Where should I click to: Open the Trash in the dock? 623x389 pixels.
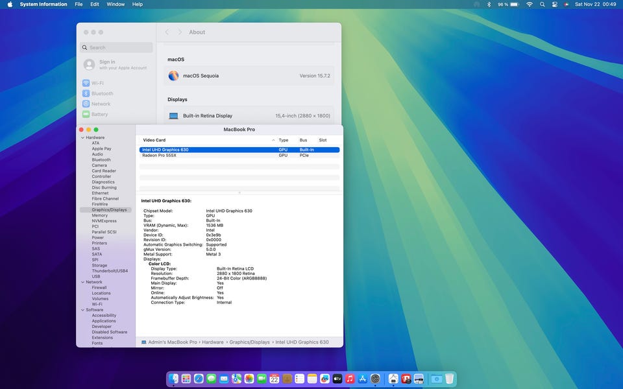click(449, 379)
